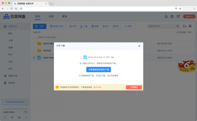
Task: Click the 分享 toolbar button
Action: pos(73,26)
